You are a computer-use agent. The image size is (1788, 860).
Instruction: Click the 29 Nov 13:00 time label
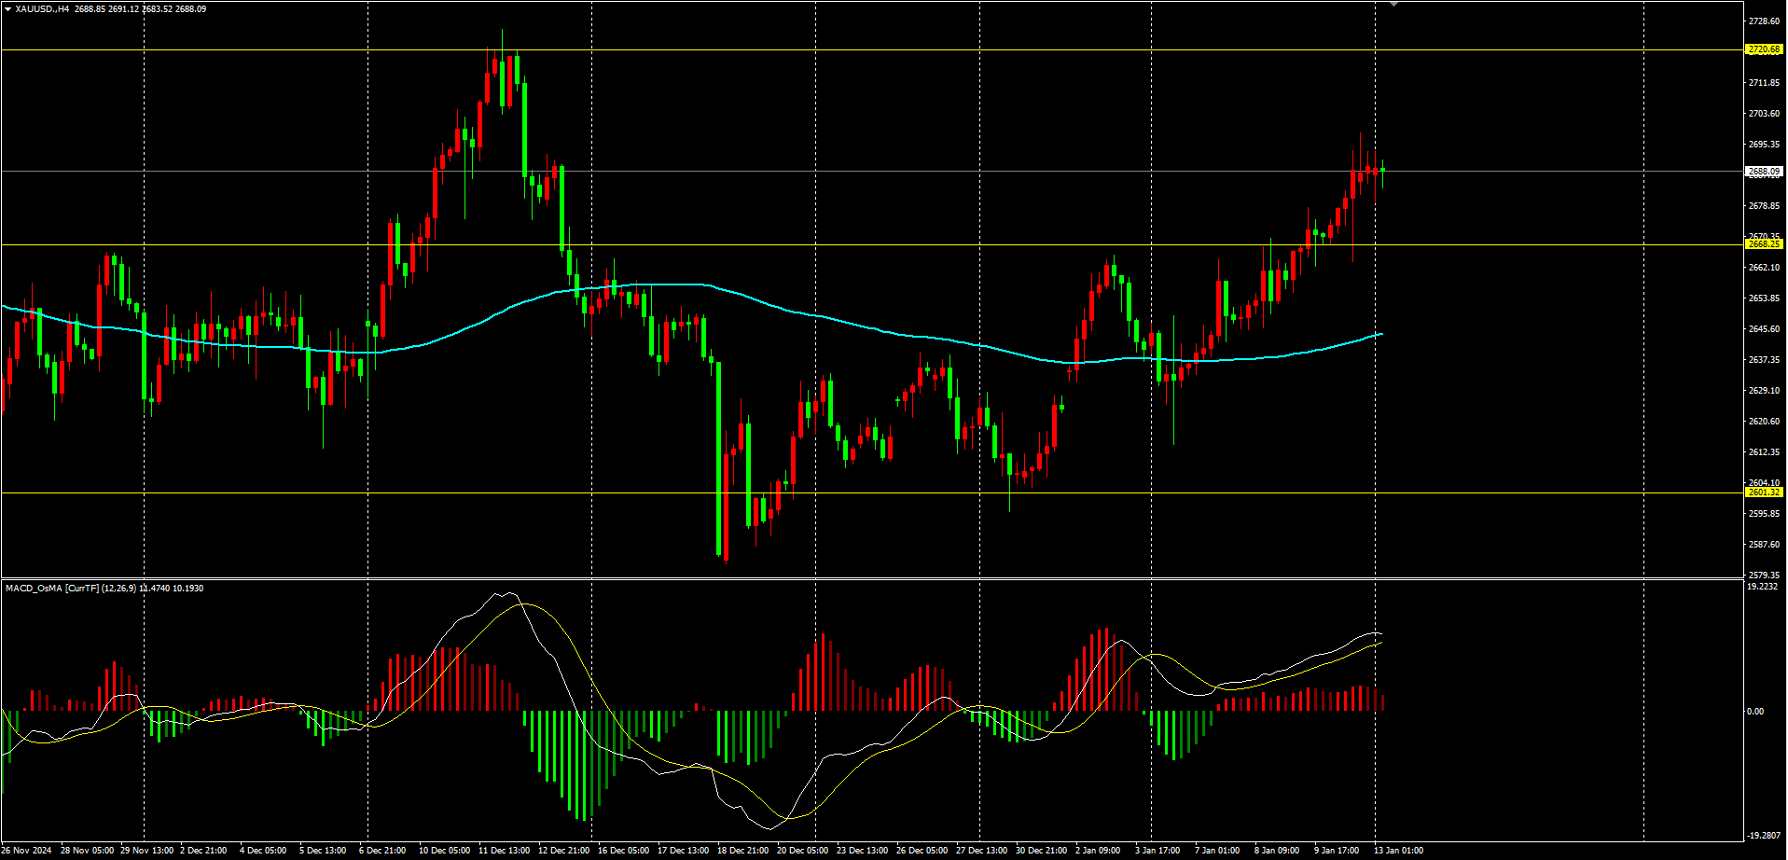click(146, 851)
